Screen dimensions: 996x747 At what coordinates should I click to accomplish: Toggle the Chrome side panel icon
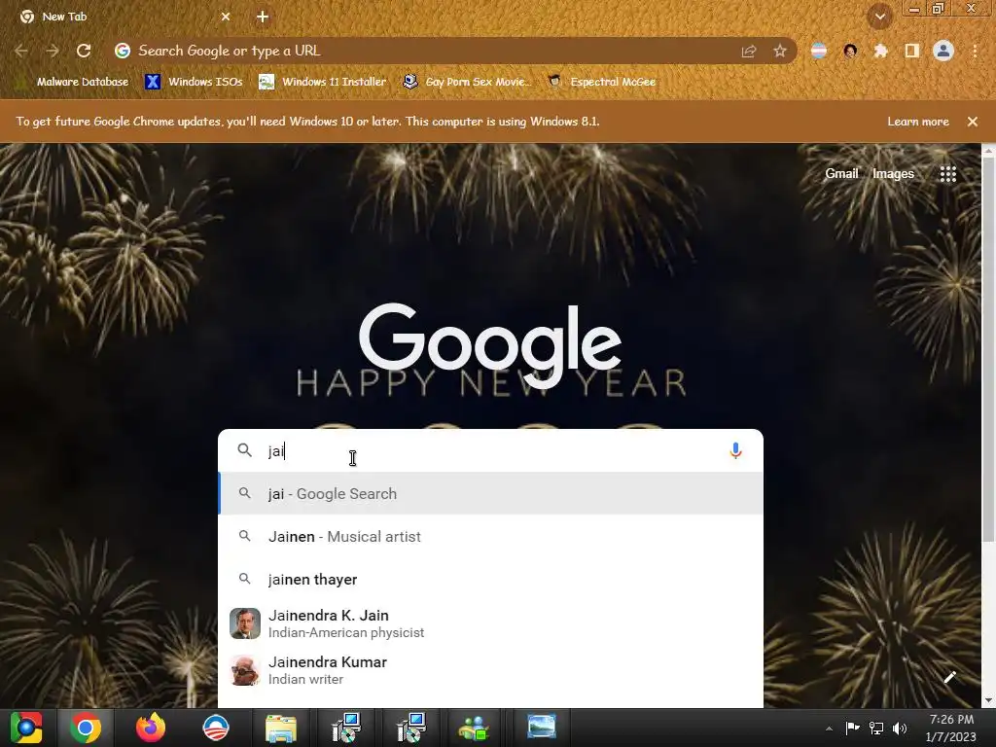911,51
